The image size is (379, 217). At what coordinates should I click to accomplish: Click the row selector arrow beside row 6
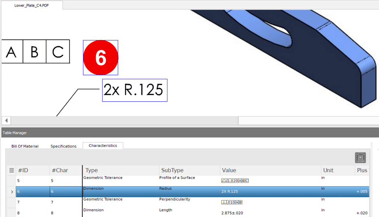pyautogui.click(x=11, y=192)
